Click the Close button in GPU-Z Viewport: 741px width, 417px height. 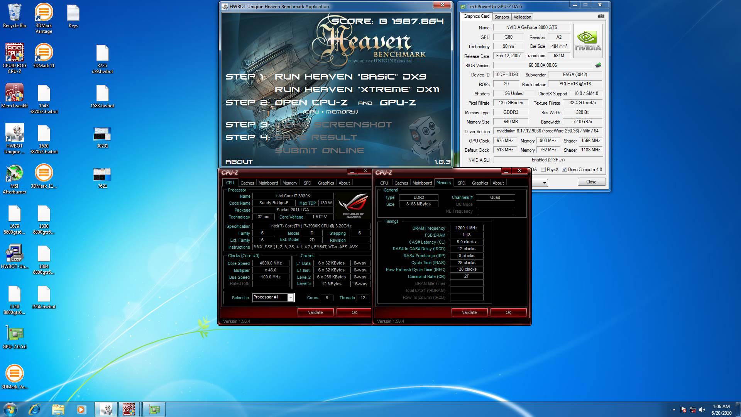(x=591, y=182)
